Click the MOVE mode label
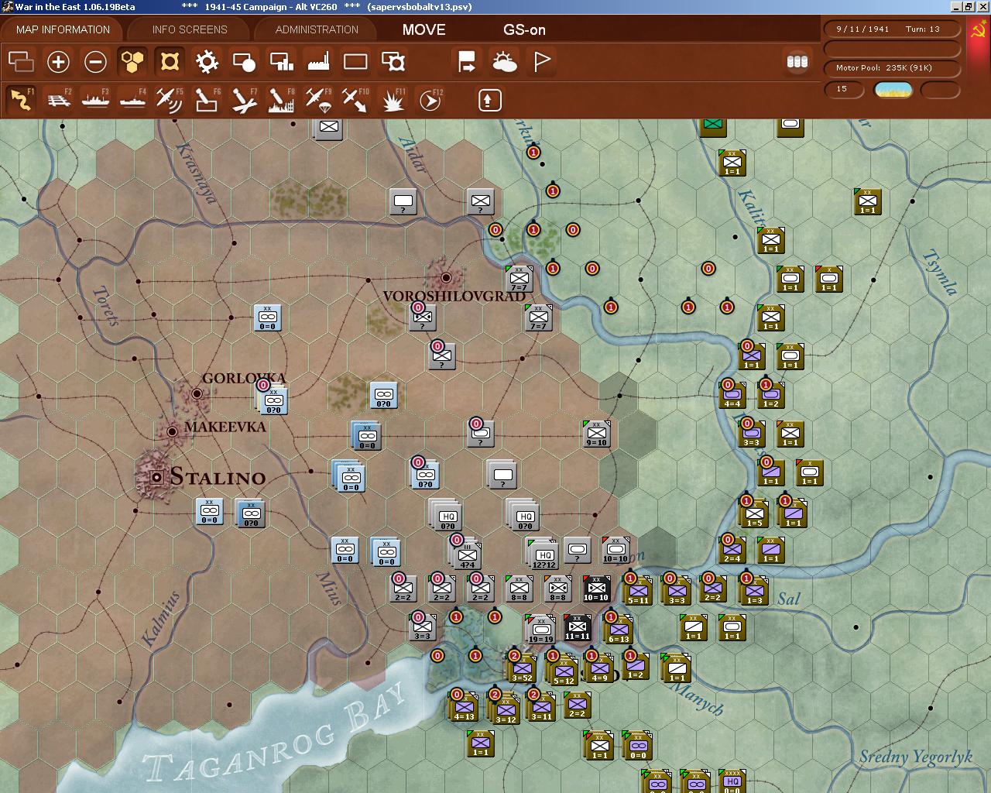The height and width of the screenshot is (793, 991). pos(423,29)
